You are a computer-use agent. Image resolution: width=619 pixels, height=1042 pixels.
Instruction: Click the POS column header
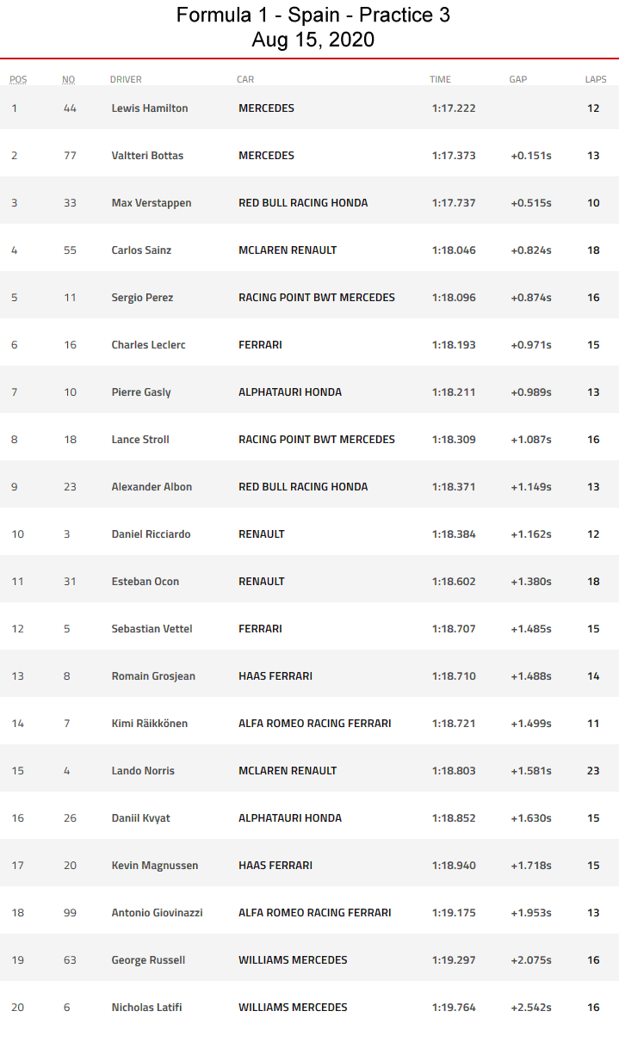point(18,79)
